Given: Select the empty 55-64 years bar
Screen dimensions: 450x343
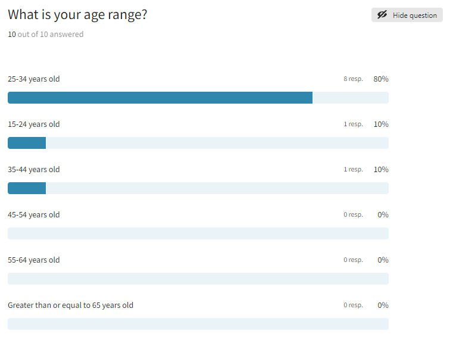Looking at the screenshot, I should pyautogui.click(x=198, y=279).
